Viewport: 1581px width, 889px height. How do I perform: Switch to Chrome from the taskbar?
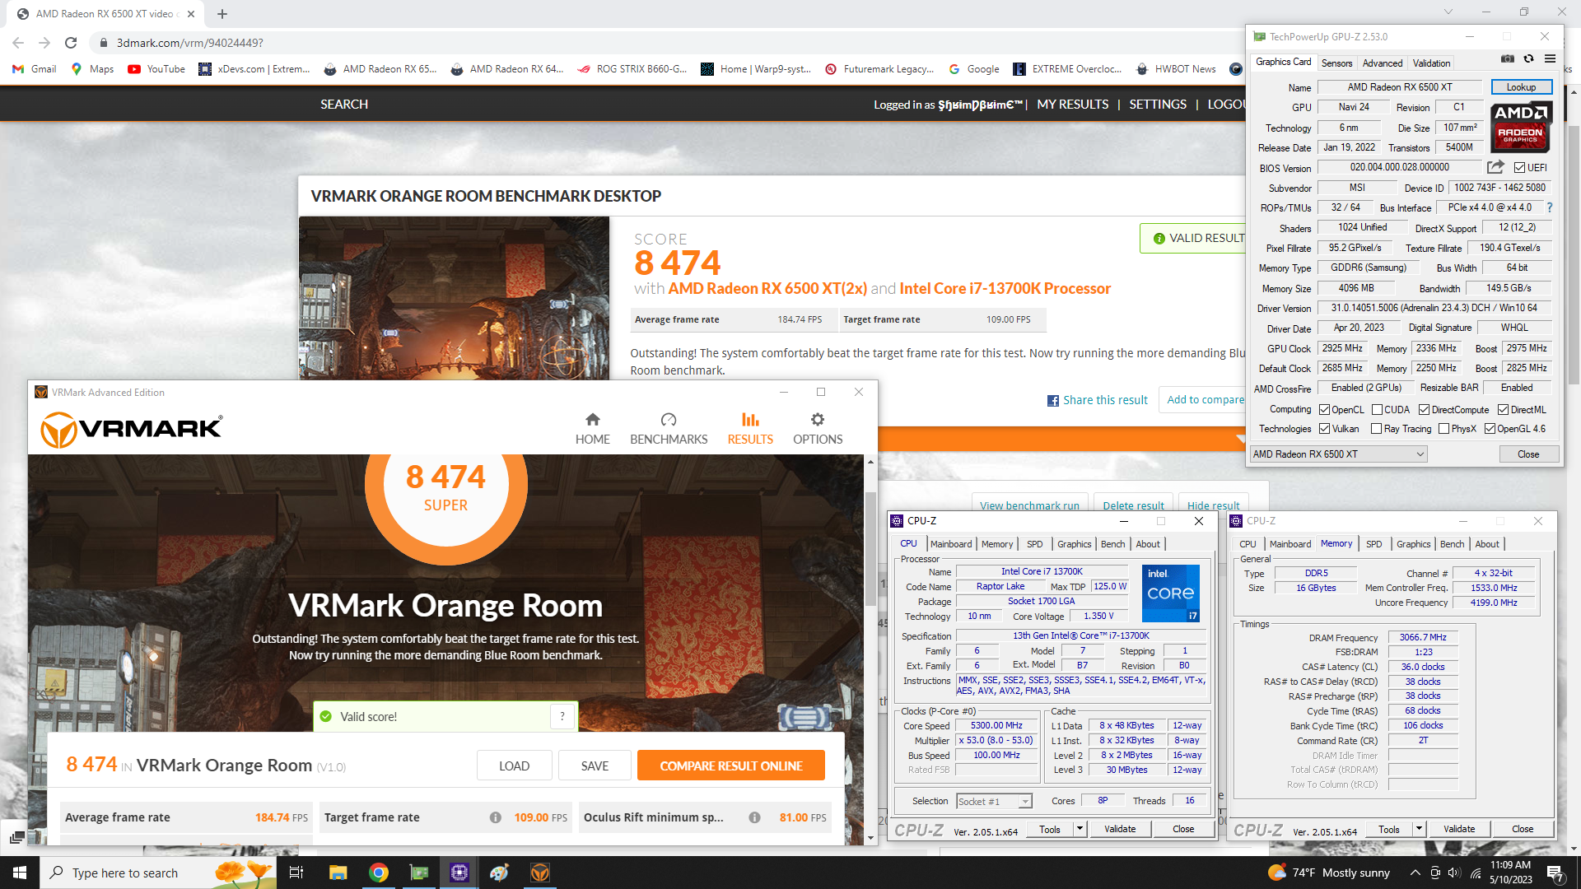379,873
